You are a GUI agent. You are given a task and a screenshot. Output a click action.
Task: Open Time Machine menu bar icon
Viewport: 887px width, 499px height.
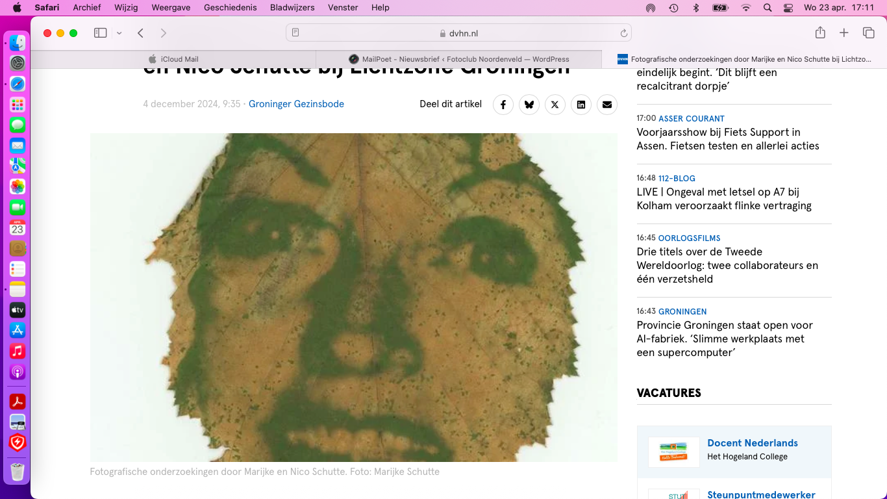tap(674, 8)
